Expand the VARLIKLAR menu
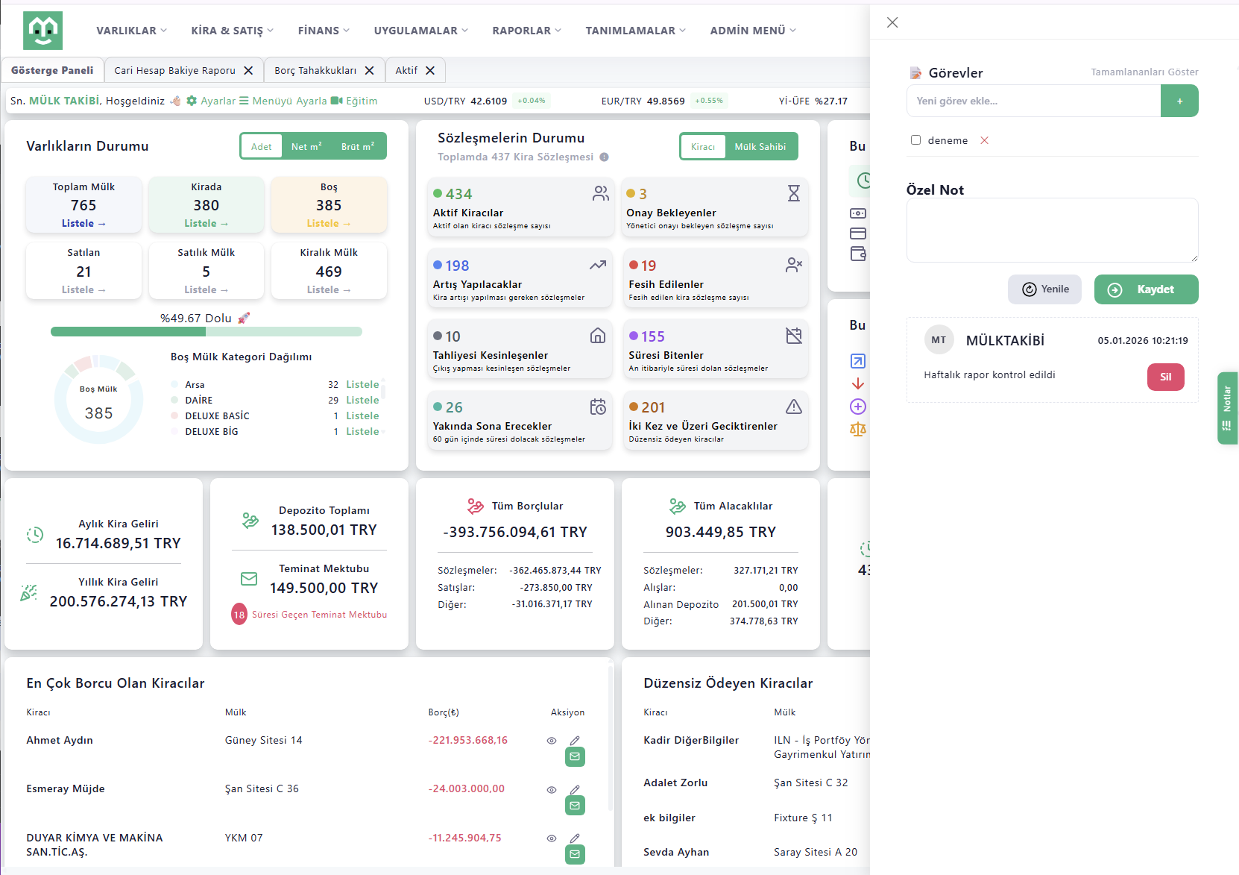The width and height of the screenshot is (1239, 875). (131, 31)
